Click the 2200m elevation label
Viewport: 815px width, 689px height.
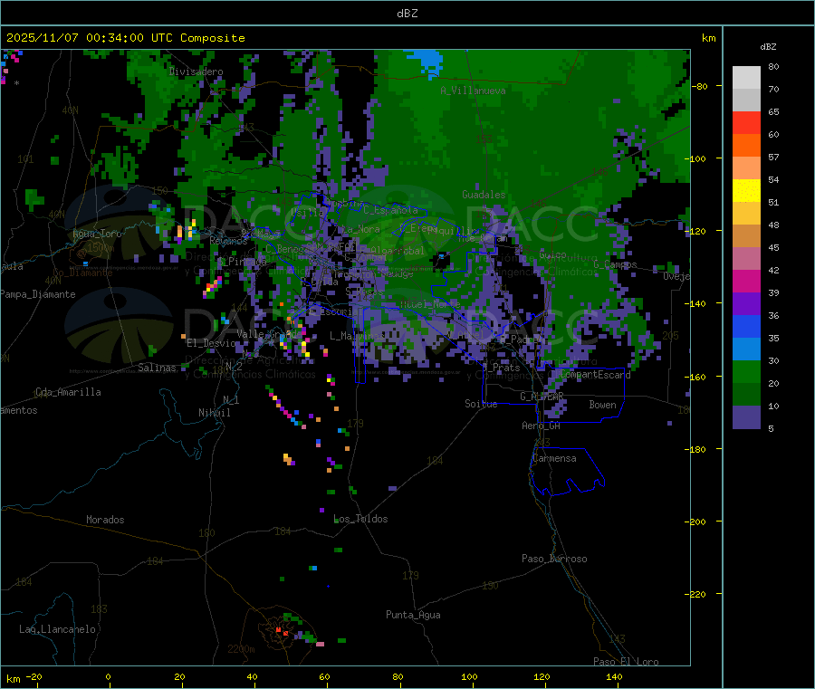241,649
